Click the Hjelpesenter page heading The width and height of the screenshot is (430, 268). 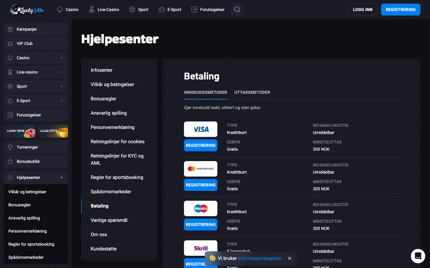tap(120, 39)
